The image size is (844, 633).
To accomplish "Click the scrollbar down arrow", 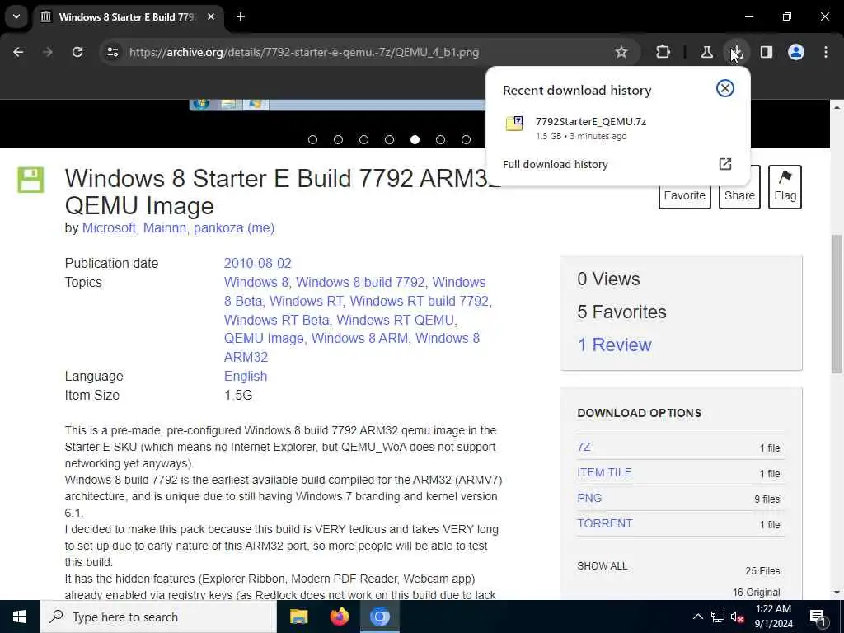I will pos(837,593).
